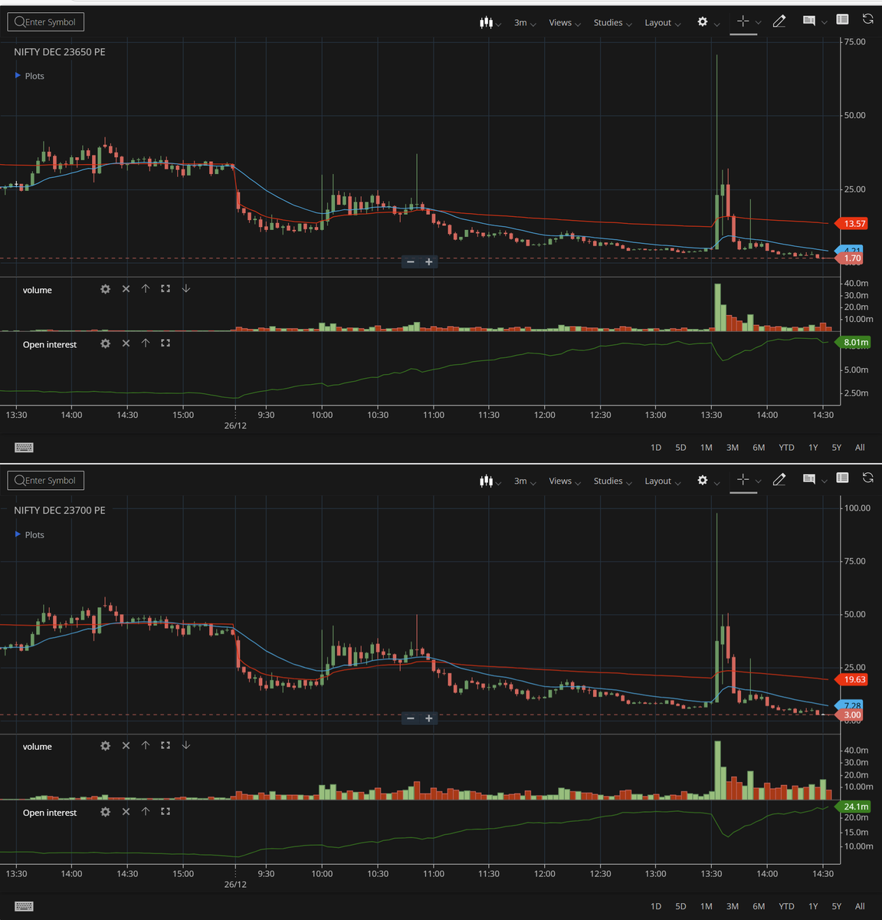Toggle keyboard shortcuts icon below top chart

pos(24,448)
